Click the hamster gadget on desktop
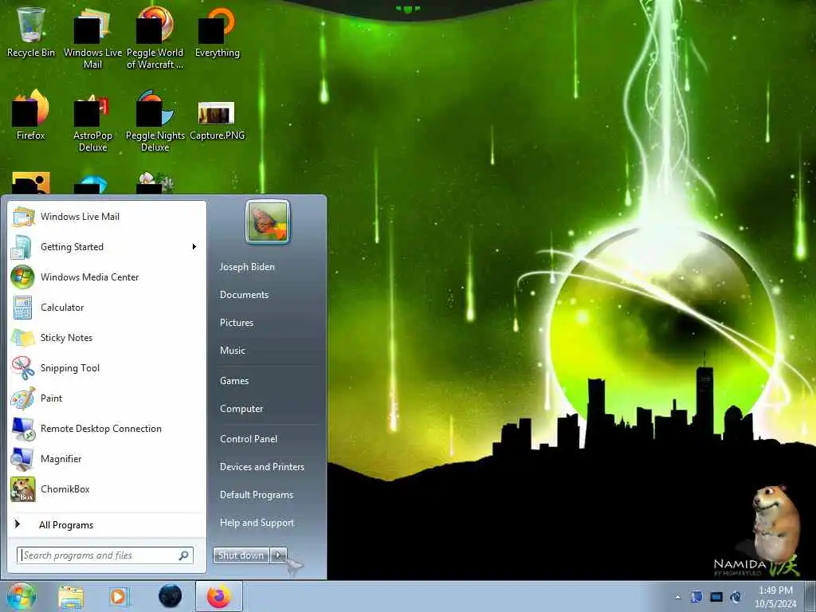The image size is (816, 612). point(775,523)
